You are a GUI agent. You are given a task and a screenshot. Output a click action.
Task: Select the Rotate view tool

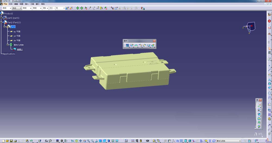pyautogui.click(x=85, y=141)
